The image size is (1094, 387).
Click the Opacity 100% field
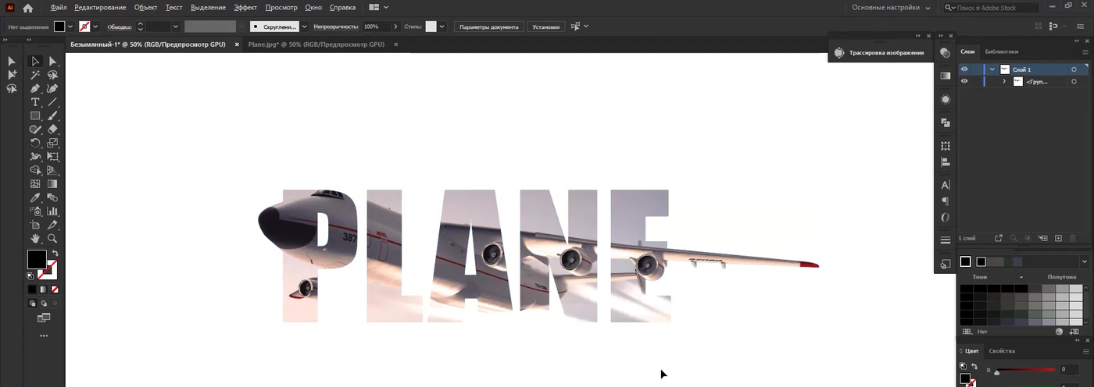point(375,27)
